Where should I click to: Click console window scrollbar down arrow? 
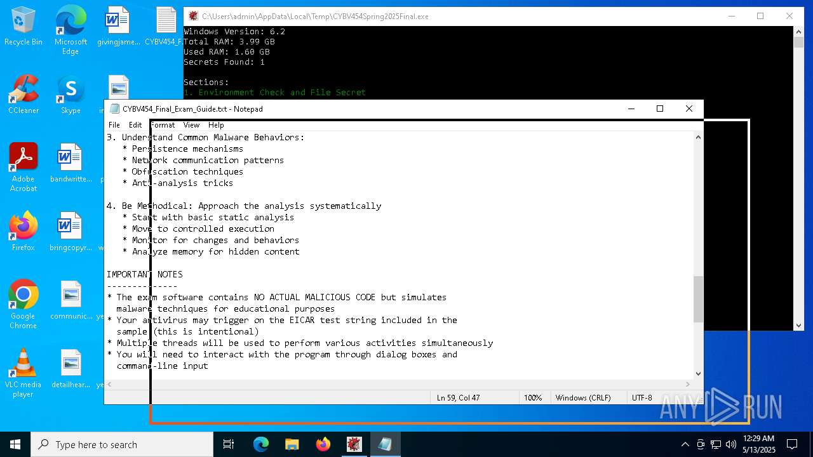tap(799, 326)
